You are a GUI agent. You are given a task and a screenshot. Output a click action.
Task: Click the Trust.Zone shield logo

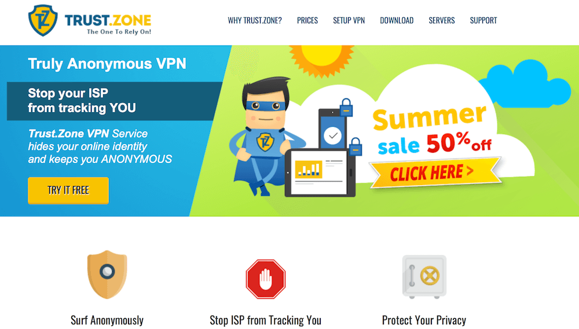[43, 20]
